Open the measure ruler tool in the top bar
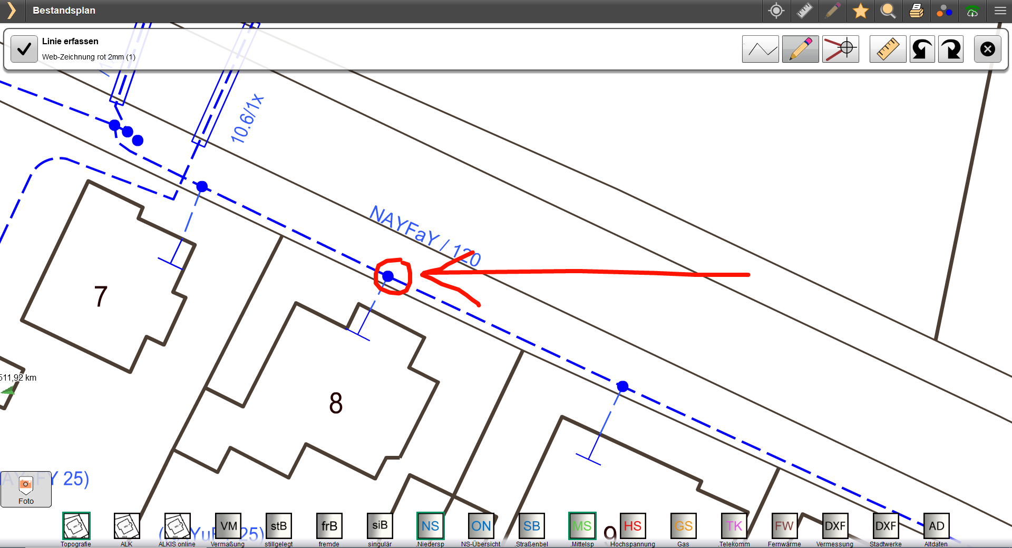1012x548 pixels. coord(804,11)
